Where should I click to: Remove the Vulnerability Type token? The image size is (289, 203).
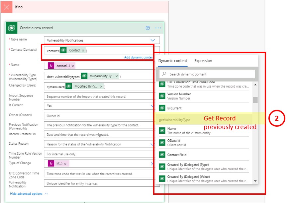point(117,76)
